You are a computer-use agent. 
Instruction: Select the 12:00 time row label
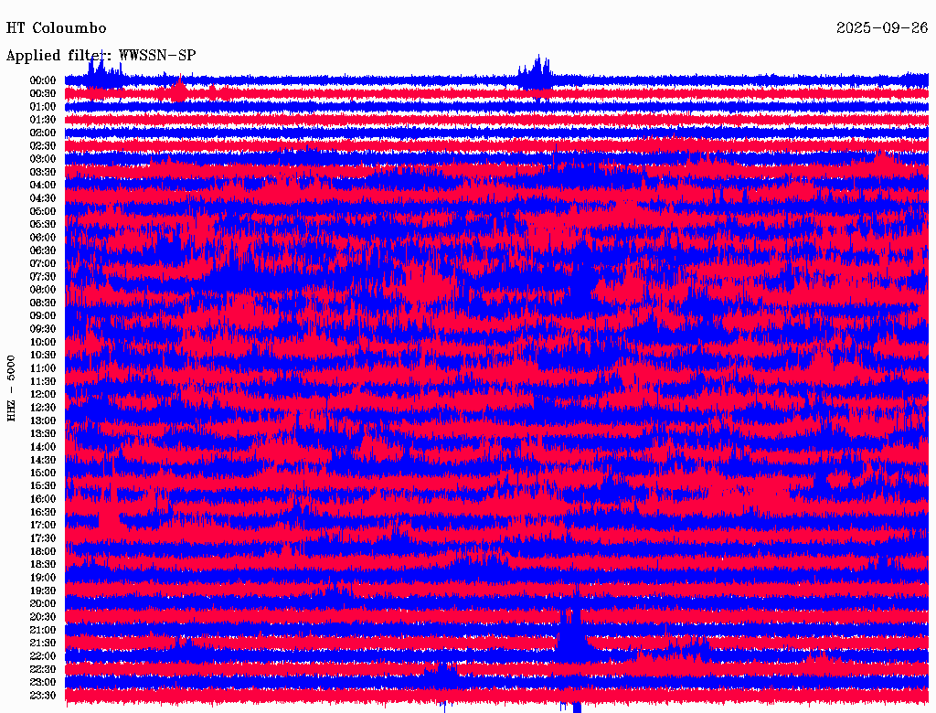coord(43,394)
